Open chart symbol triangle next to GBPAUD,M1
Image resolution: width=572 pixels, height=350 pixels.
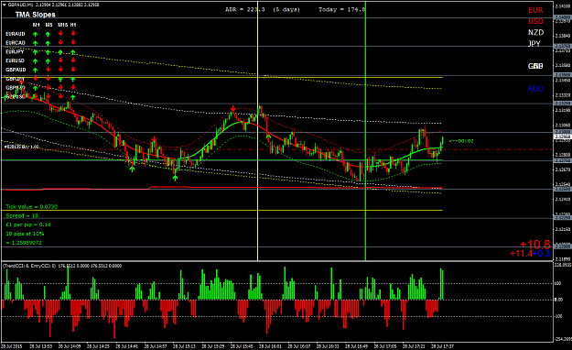(x=4, y=5)
